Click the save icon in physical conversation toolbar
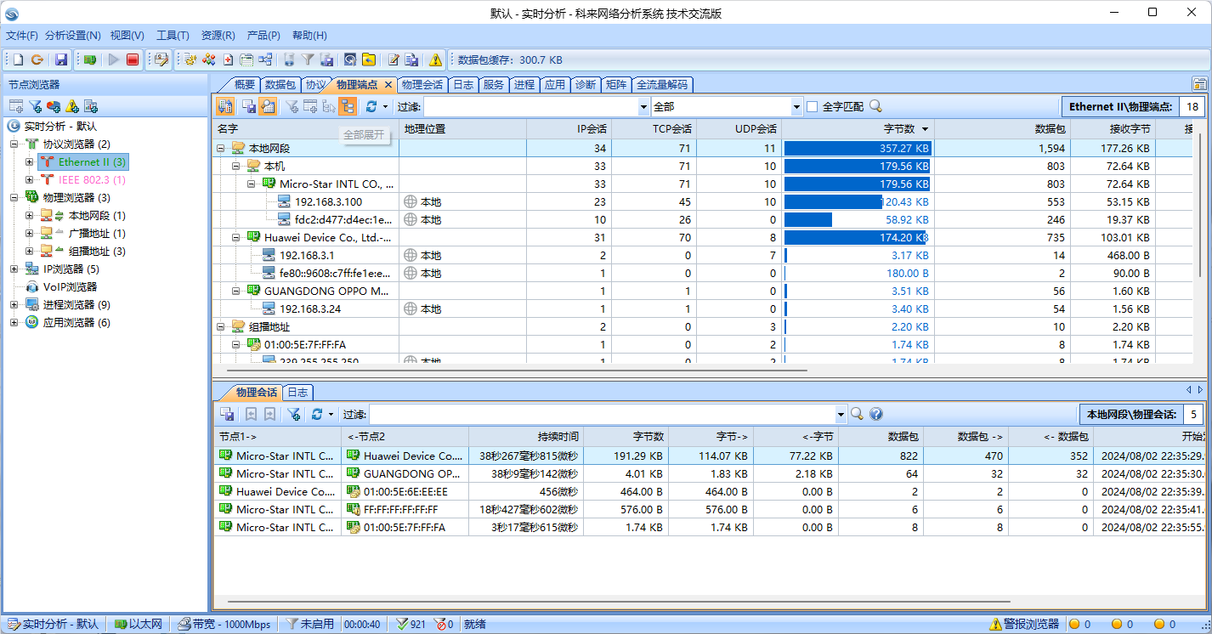This screenshot has height=634, width=1212. point(227,414)
